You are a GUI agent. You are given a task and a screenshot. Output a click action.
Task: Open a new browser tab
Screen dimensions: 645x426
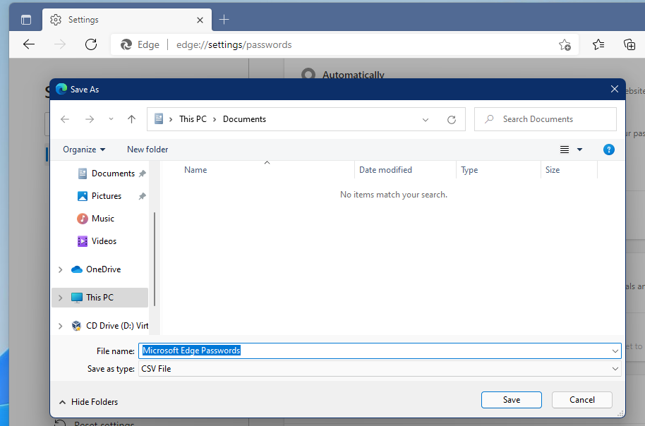[224, 19]
